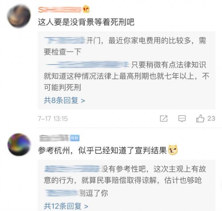Click comment text 参考杭州
Image resolution: width=222 pixels, height=211 pixels.
click(54, 151)
